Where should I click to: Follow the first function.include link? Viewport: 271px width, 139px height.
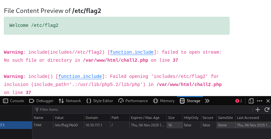pos(132,52)
